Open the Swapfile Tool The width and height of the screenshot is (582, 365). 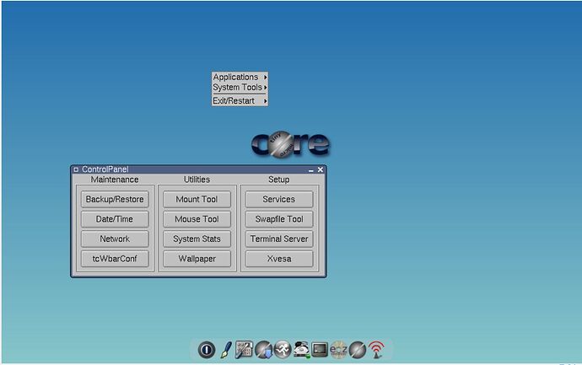coord(279,219)
